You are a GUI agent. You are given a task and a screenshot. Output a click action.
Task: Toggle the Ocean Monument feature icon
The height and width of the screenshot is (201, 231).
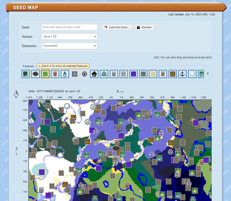[x=104, y=74]
